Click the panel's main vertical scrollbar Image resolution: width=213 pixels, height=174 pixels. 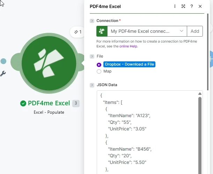207,52
